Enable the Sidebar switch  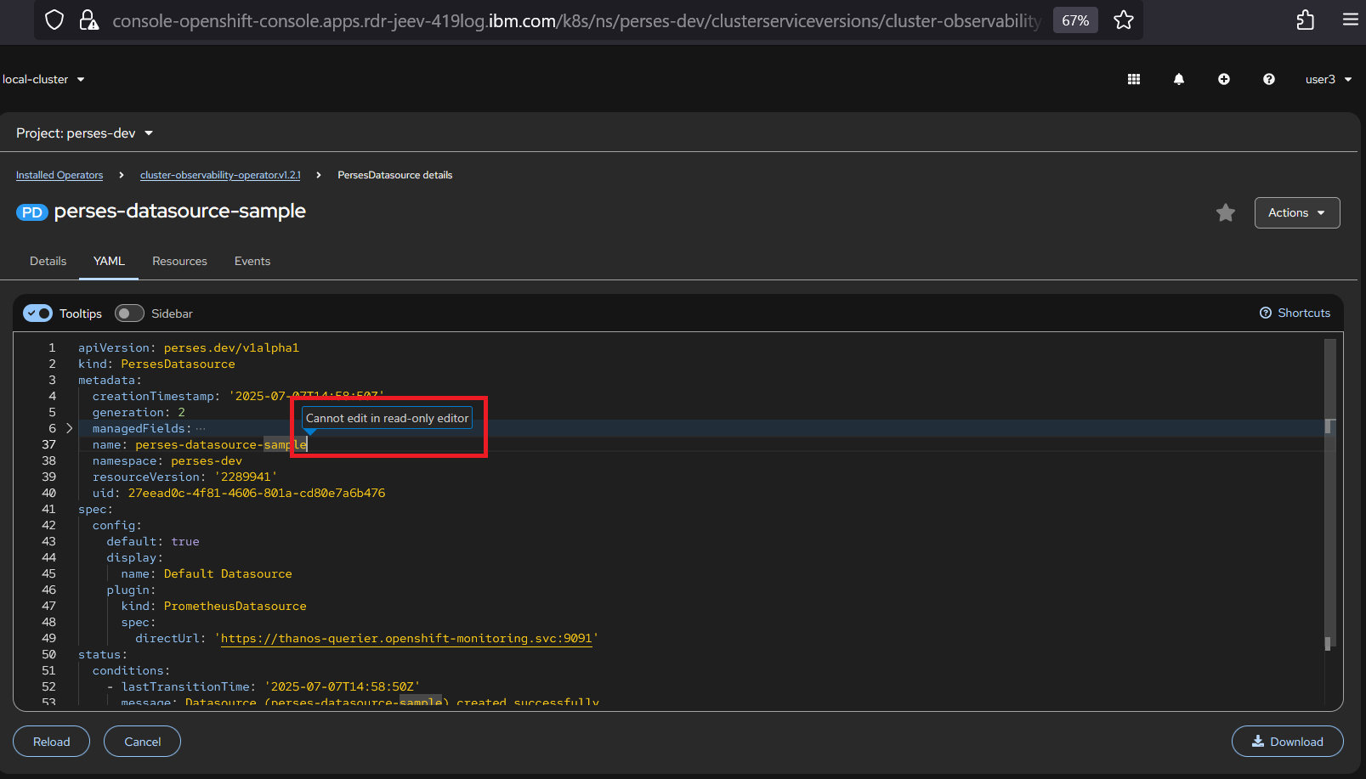pyautogui.click(x=129, y=313)
